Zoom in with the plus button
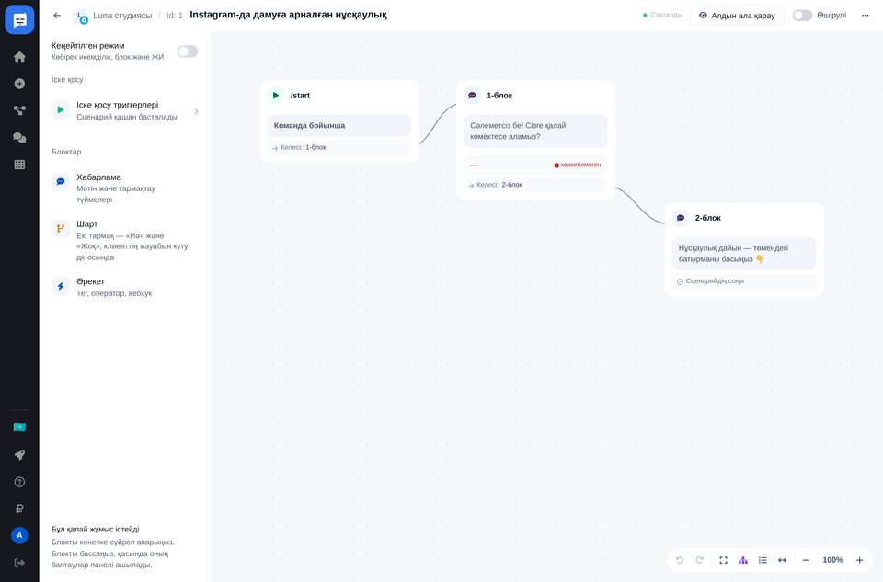The height and width of the screenshot is (582, 883). pos(859,560)
